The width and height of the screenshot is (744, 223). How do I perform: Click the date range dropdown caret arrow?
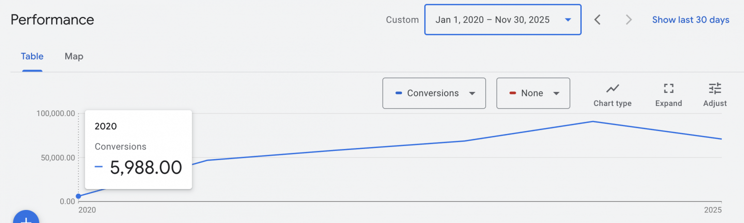coord(568,20)
